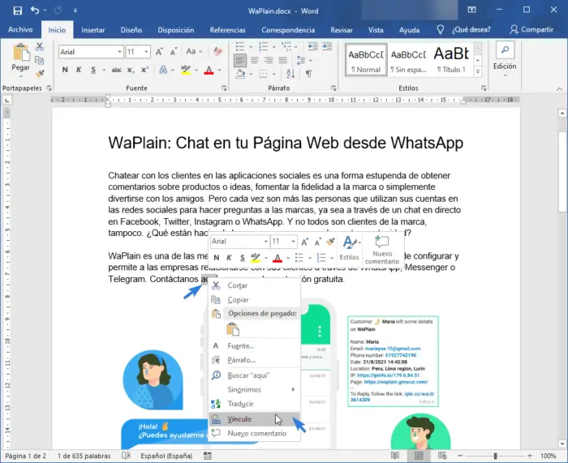Toggle italic K in ribbon Fuente group
Image resolution: width=568 pixels, height=463 pixels.
79,70
